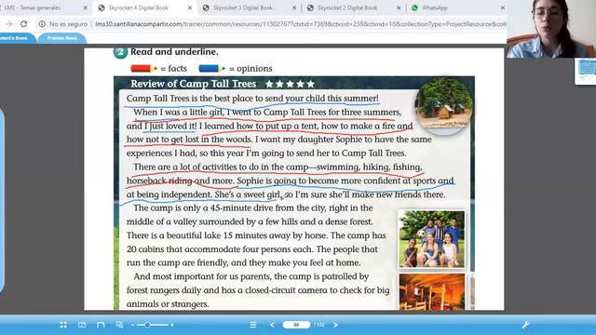
Task: Open the table of contents list icon
Action: [x=253, y=325]
